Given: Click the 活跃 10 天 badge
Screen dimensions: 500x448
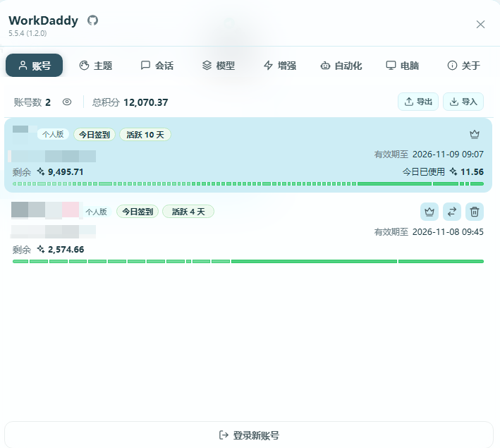Looking at the screenshot, I should pyautogui.click(x=145, y=135).
